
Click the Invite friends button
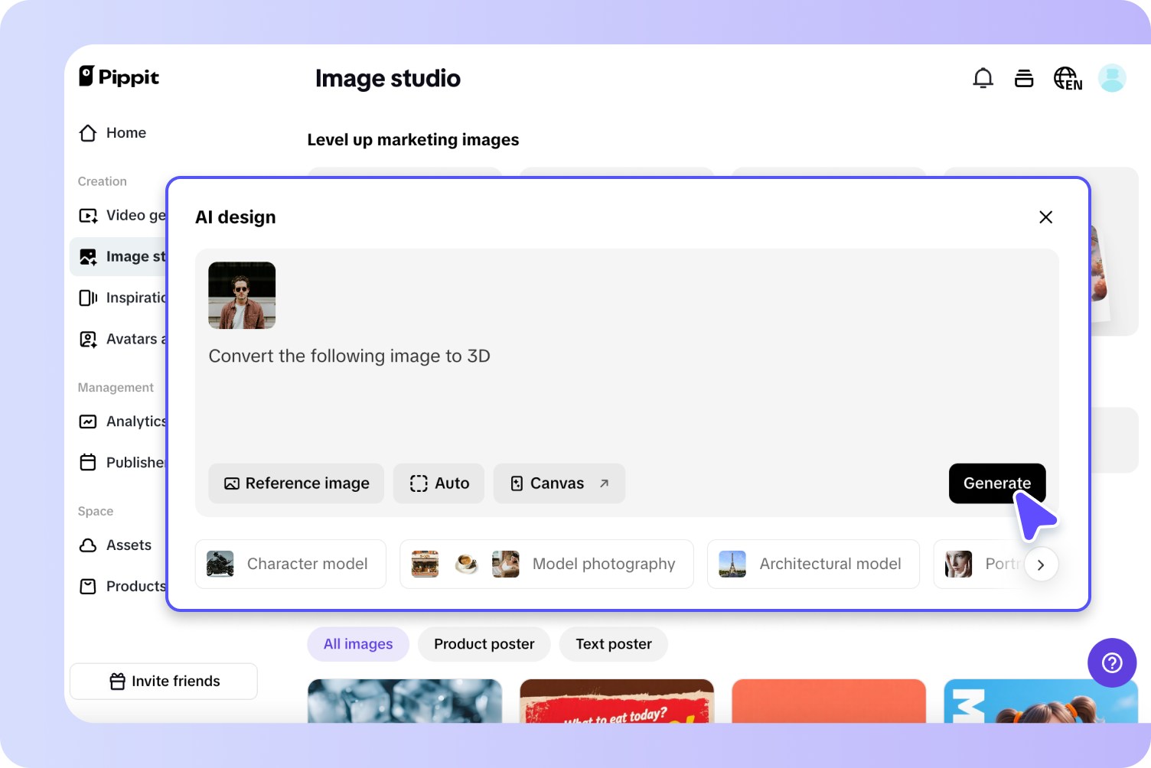point(164,682)
